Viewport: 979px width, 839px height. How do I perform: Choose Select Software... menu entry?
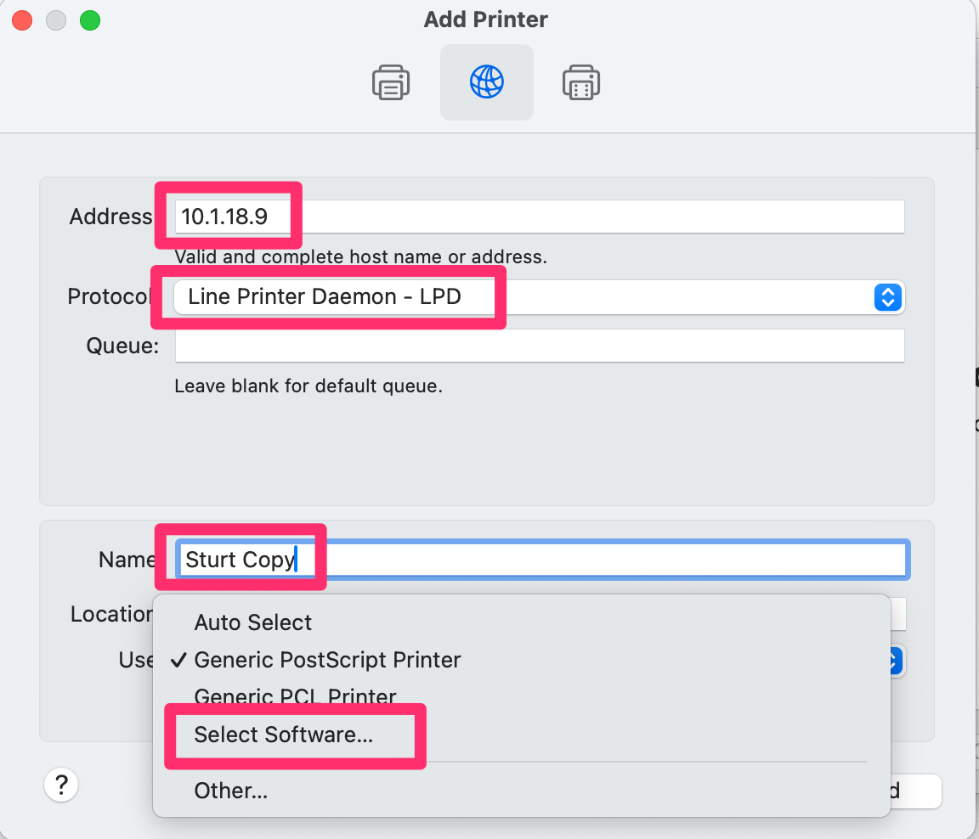click(x=283, y=735)
